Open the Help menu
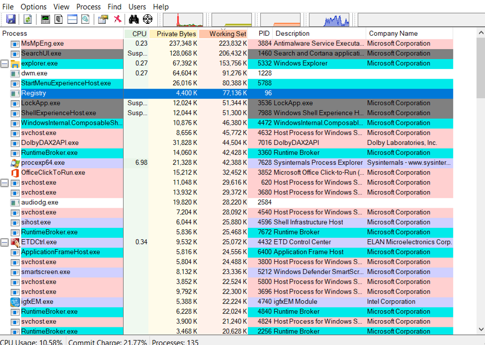The image size is (485, 345). tap(161, 7)
